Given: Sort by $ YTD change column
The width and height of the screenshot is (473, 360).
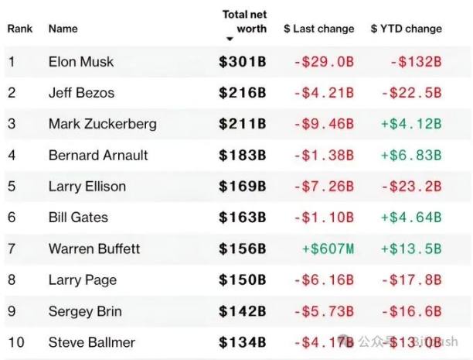Looking at the screenshot, I should (x=406, y=29).
